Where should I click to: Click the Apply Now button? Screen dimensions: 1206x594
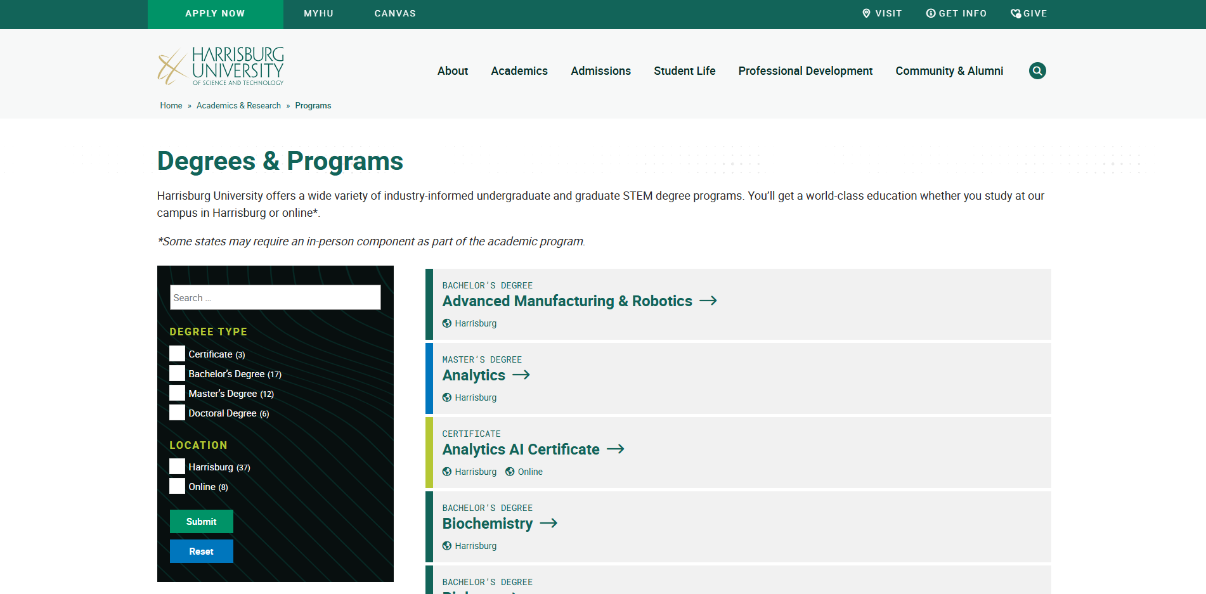coord(216,14)
